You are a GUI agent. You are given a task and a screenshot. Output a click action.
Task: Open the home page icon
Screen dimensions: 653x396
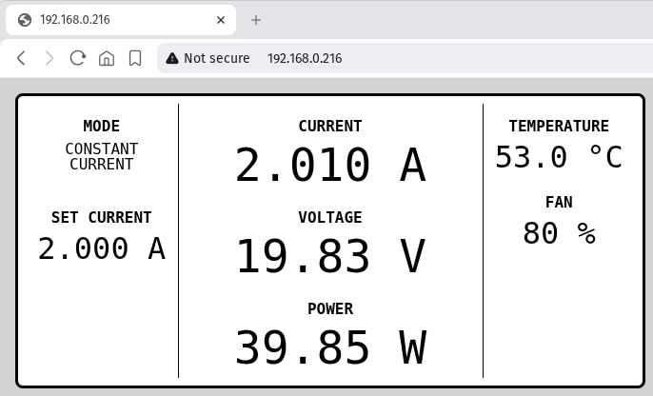tap(107, 58)
